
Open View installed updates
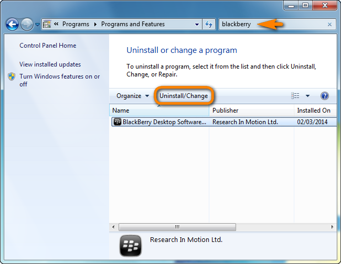50,64
